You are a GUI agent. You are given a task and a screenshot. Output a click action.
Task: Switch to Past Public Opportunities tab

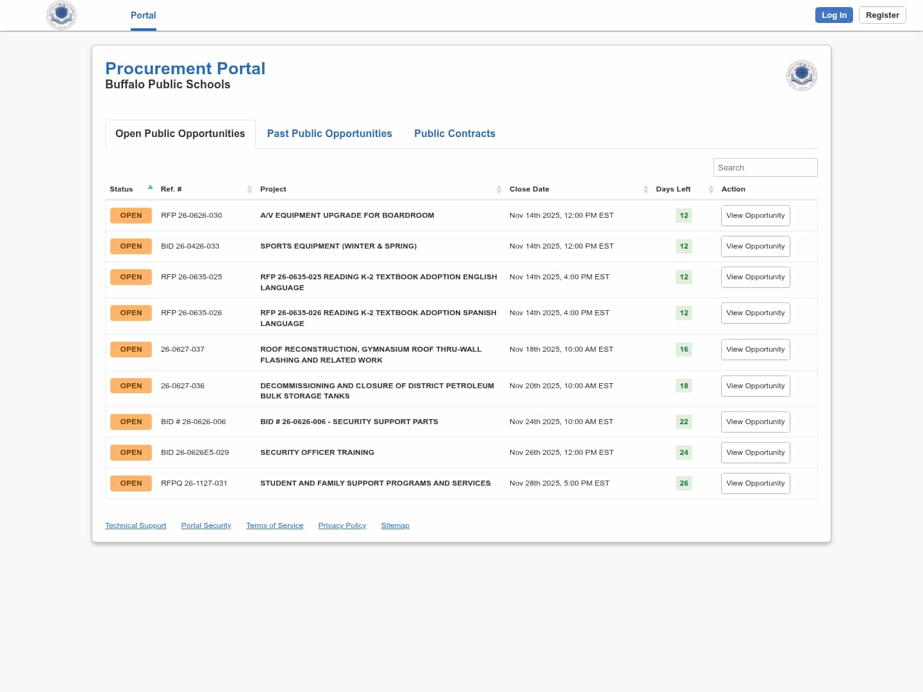tap(329, 133)
